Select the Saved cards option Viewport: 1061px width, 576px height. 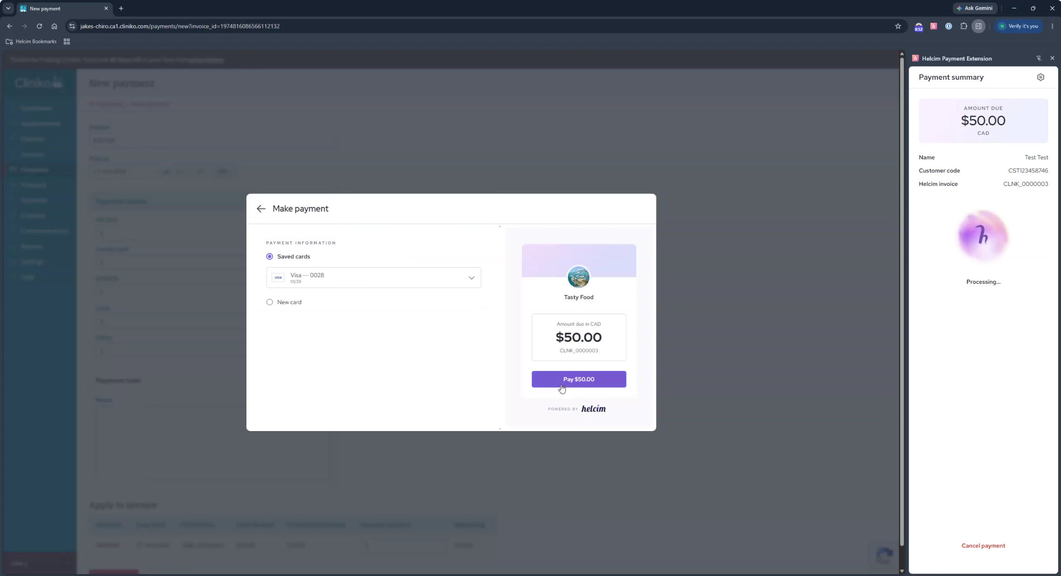coord(269,256)
